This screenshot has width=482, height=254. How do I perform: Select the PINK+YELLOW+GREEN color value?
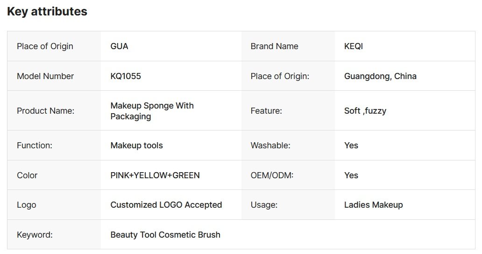click(155, 175)
